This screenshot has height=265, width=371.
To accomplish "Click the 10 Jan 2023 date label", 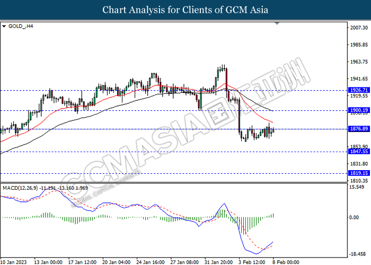I will point(13,262).
